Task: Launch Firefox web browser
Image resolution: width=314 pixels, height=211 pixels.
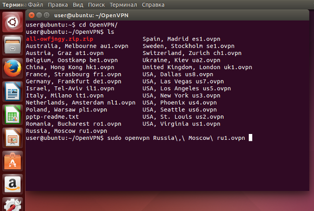Action: coord(12,69)
